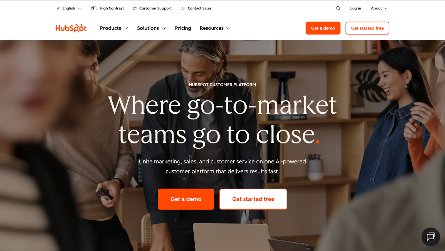Click the Contact Sales person icon
The height and width of the screenshot is (251, 445).
(x=183, y=8)
